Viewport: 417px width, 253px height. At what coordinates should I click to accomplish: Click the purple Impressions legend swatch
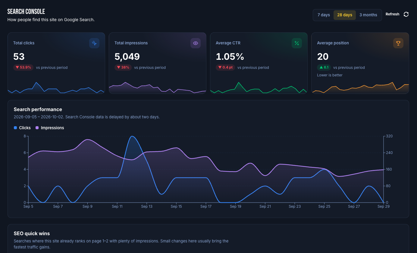[37, 128]
